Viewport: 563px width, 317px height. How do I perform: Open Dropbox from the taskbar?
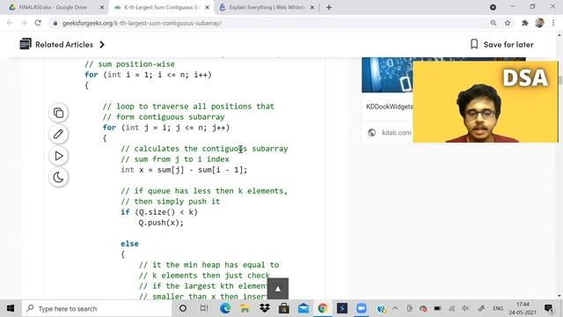tap(265, 308)
